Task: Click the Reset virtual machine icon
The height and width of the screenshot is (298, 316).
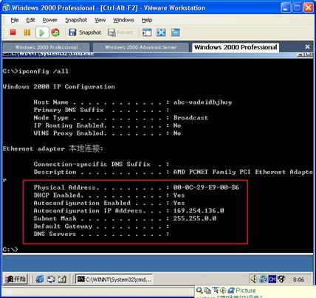Action: tap(55, 32)
